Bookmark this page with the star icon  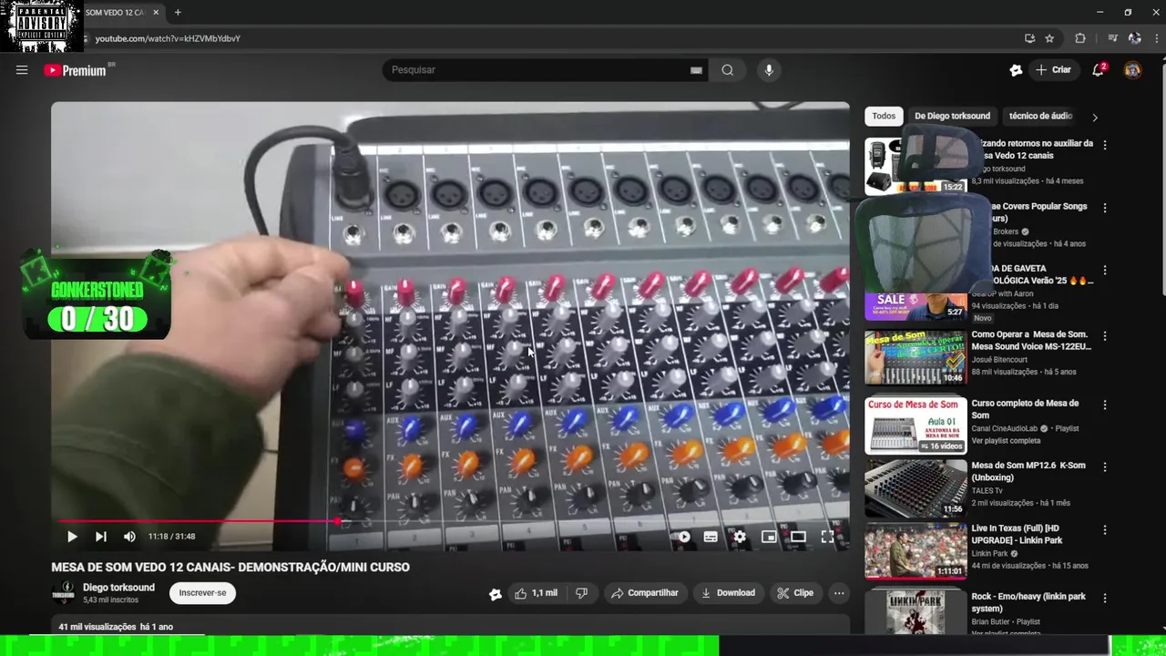point(1049,38)
